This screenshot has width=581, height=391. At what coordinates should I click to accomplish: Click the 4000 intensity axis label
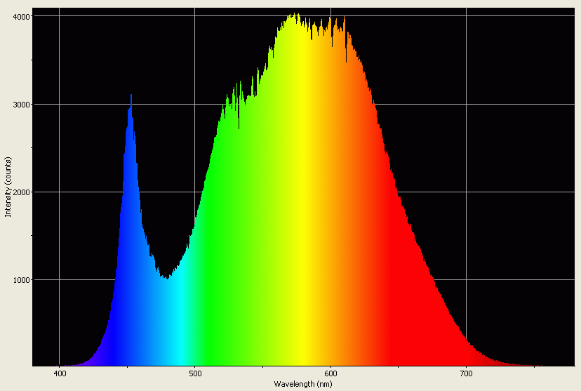21,17
